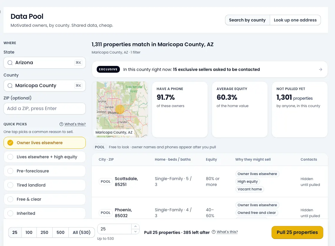Click the Average Equity 60.3% card
The height and width of the screenshot is (246, 335).
240,109
